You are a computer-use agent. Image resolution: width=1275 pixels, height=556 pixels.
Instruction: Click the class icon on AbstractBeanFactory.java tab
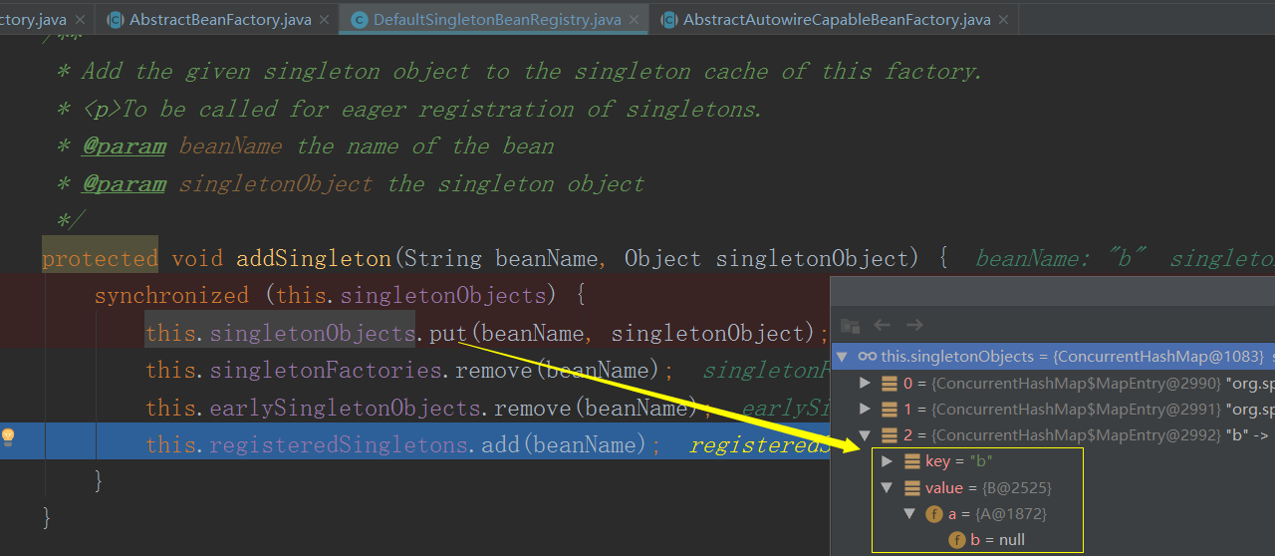pyautogui.click(x=116, y=20)
